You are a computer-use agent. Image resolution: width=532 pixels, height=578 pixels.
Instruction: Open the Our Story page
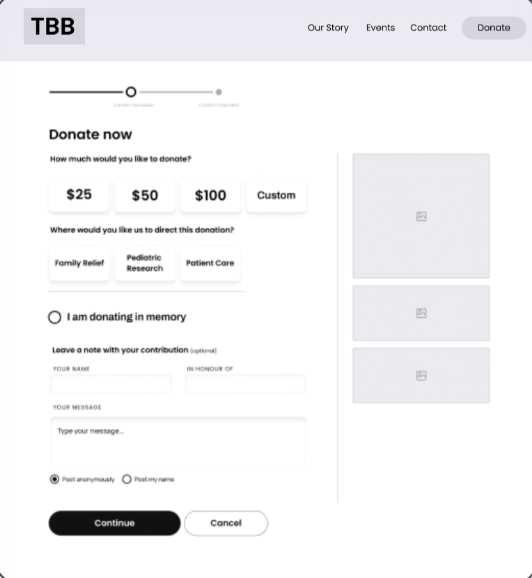pos(328,28)
